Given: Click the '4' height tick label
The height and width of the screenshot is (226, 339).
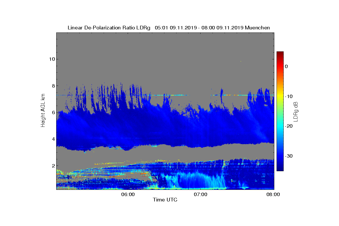Looking at the screenshot, I should coord(53,139).
